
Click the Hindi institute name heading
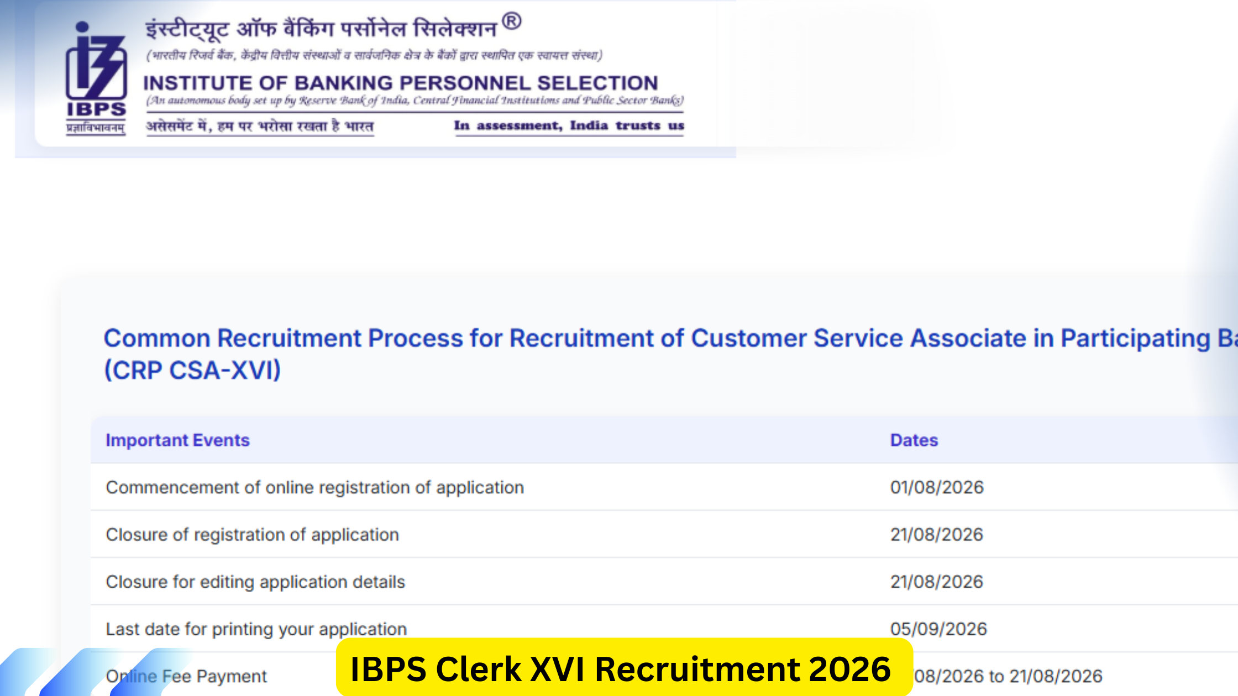333,28
